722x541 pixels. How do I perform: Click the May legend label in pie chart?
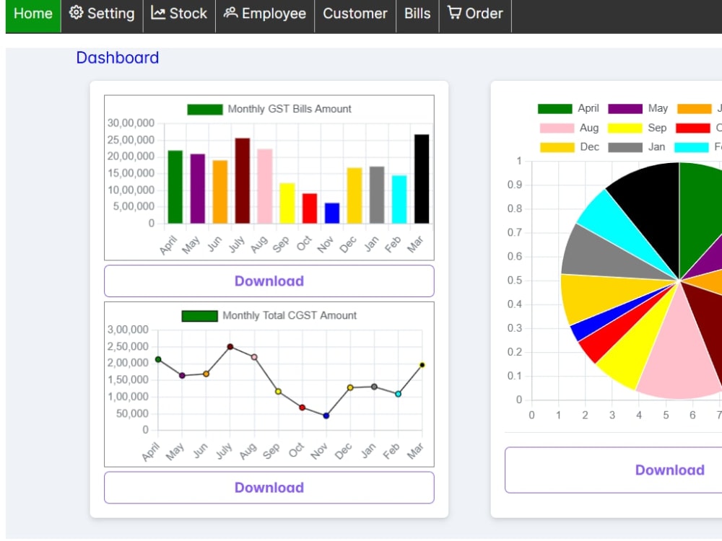pyautogui.click(x=658, y=109)
